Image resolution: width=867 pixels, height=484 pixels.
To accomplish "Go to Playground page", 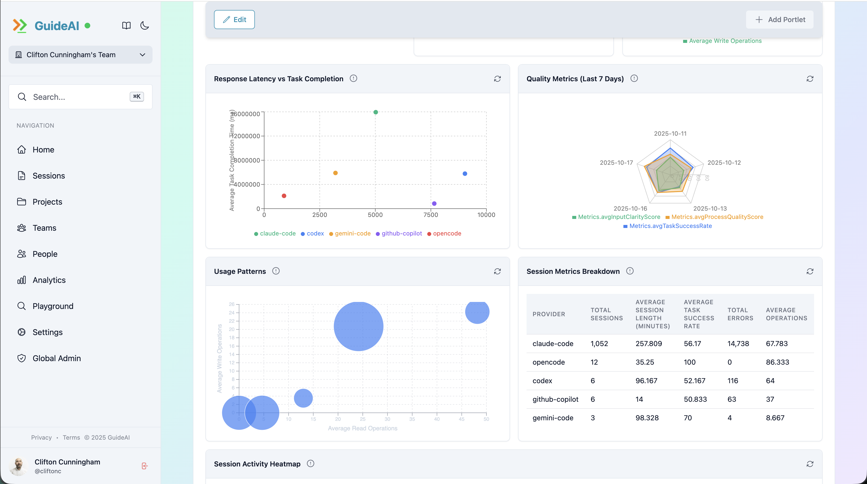I will (x=52, y=306).
